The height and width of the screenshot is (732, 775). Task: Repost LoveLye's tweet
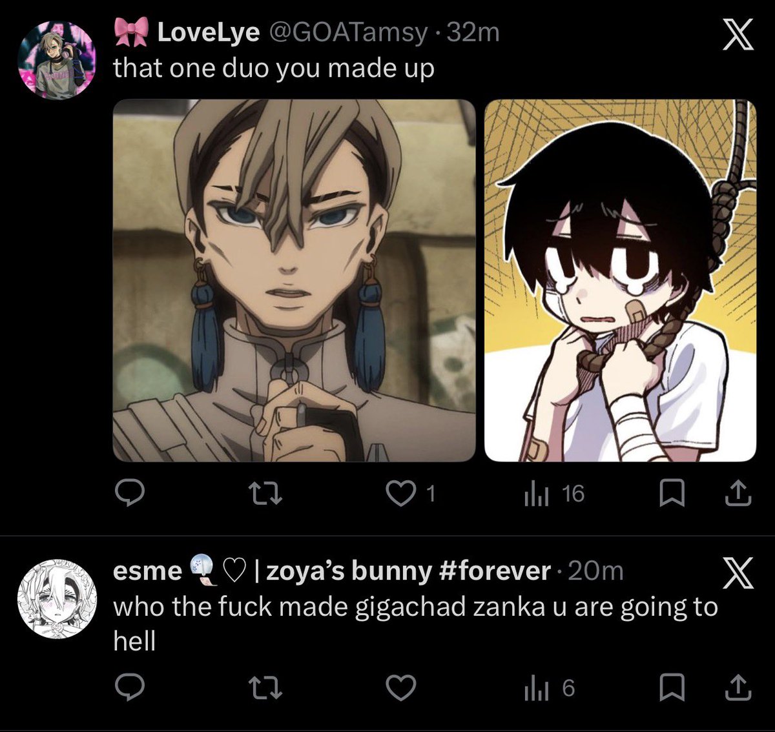[x=265, y=494]
